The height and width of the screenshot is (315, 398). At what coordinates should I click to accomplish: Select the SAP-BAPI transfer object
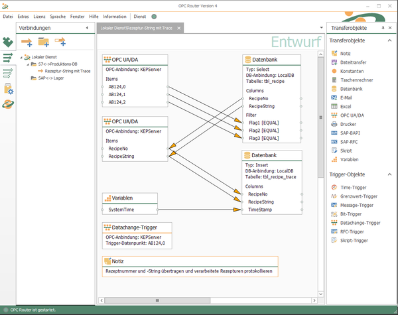pyautogui.click(x=346, y=133)
